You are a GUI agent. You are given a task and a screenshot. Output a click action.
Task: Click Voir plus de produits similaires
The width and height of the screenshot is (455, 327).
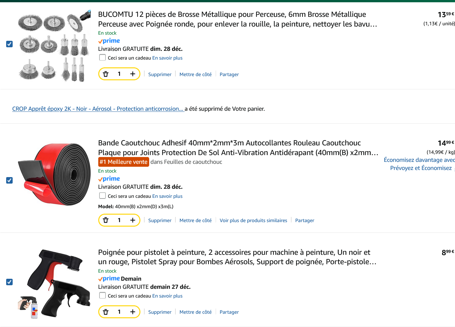click(253, 220)
